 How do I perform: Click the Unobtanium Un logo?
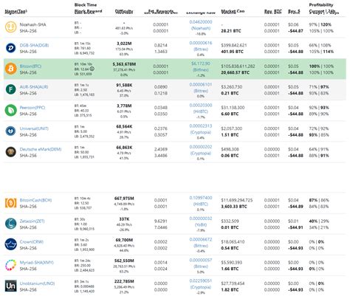[x=11, y=286]
